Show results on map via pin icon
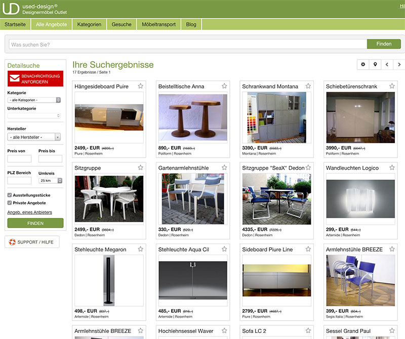 click(375, 65)
